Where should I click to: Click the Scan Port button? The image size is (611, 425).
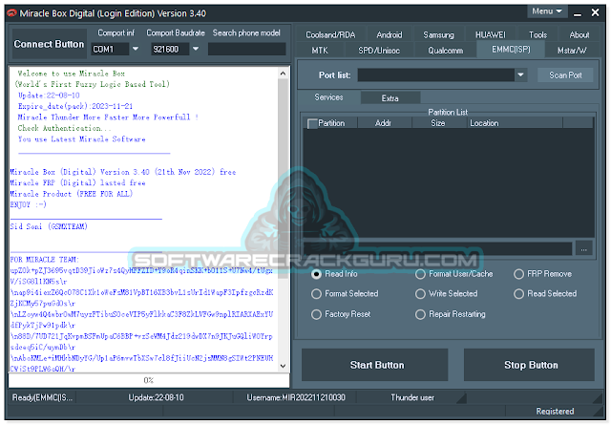[565, 74]
